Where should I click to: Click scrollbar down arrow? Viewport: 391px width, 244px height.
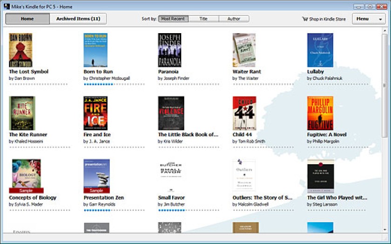point(385,230)
